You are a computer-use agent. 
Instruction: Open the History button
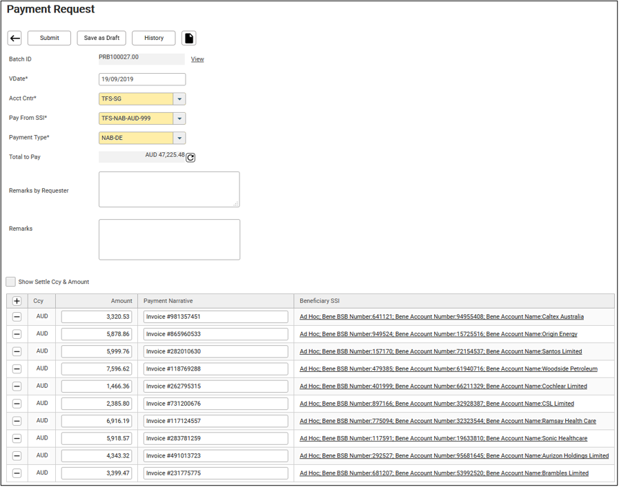tap(154, 38)
